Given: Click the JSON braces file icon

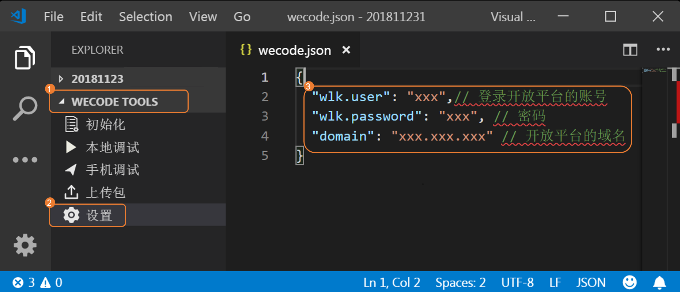Looking at the screenshot, I should [246, 49].
